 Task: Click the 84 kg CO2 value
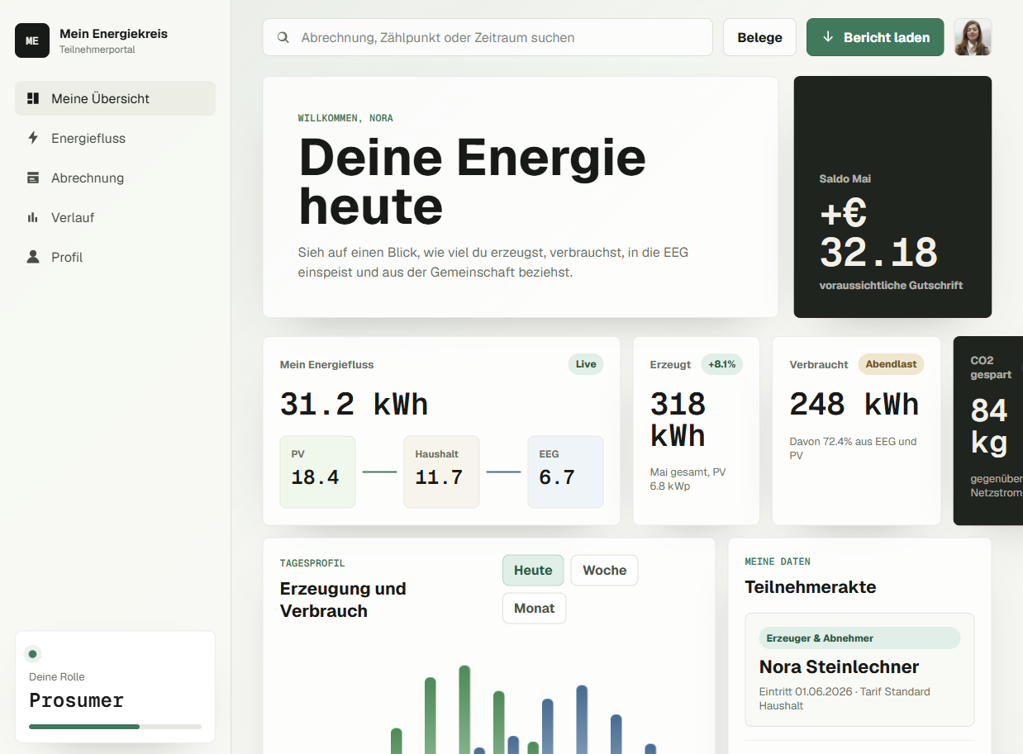point(989,426)
